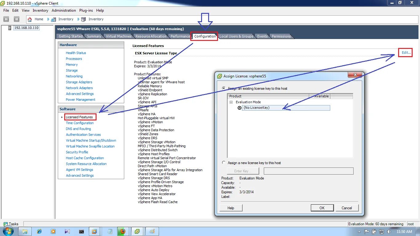Image resolution: width=420 pixels, height=236 pixels.
Task: Select Assign an existing license key radio
Action: tap(224, 88)
